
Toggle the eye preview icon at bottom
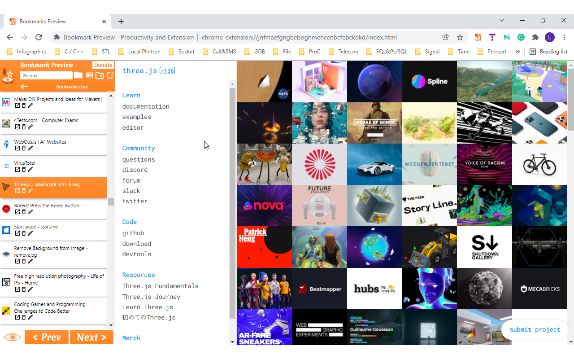tap(12, 337)
